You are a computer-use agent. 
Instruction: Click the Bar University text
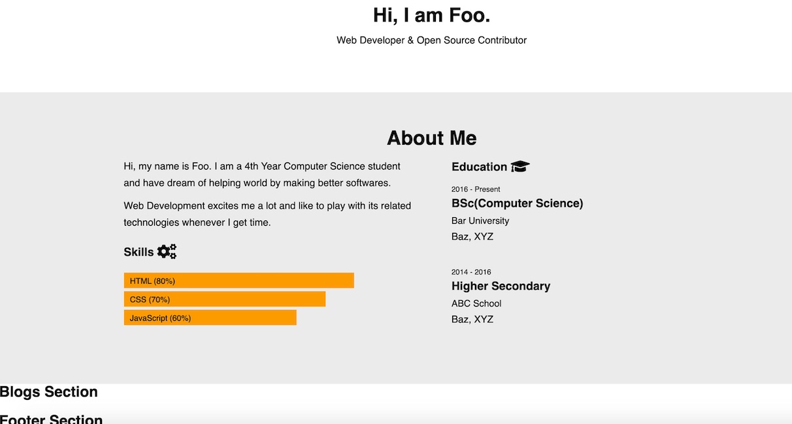pos(480,221)
